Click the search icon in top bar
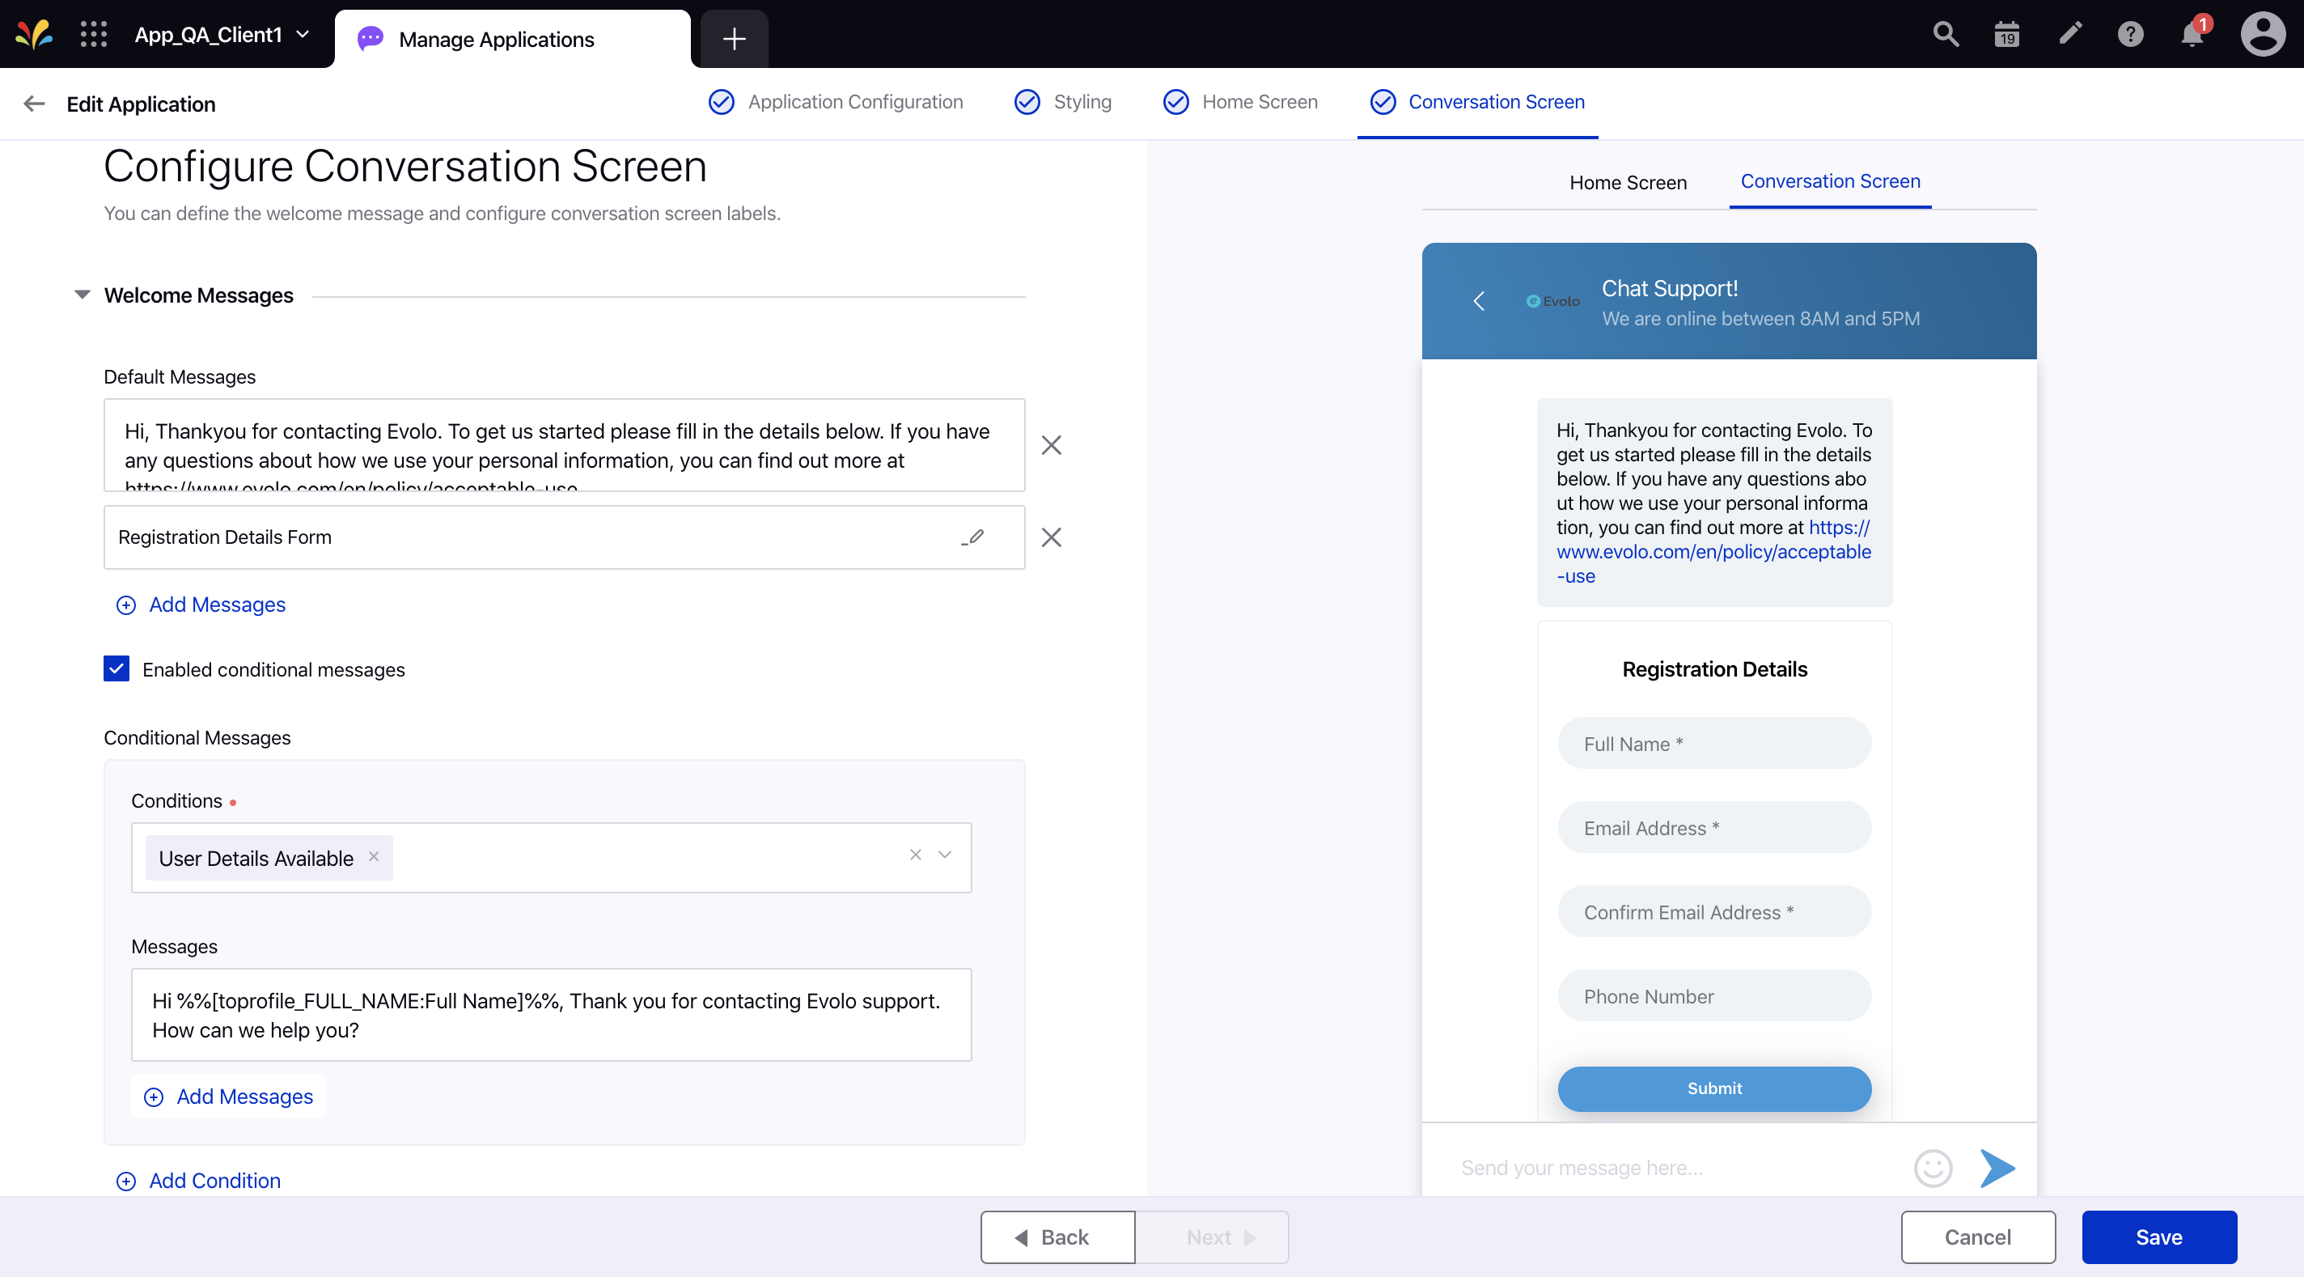This screenshot has height=1277, width=2304. (x=1944, y=35)
